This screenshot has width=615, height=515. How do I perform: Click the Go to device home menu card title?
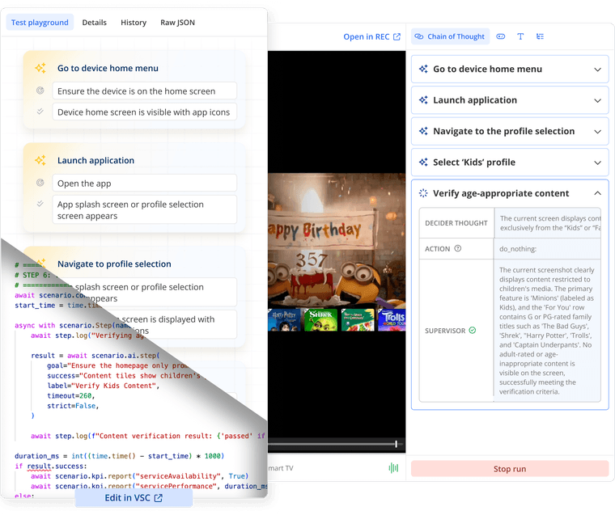point(108,68)
